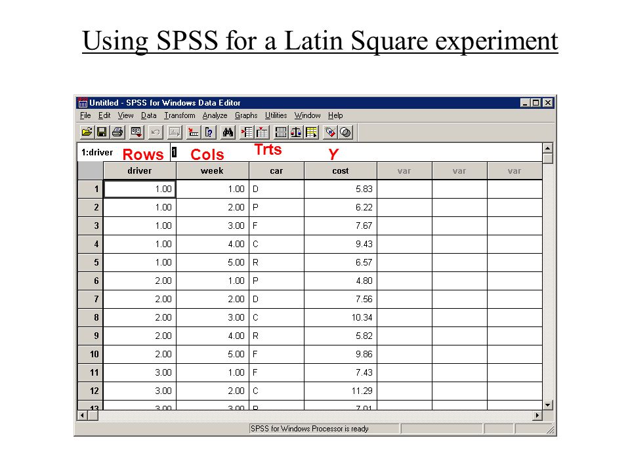Minimize the SPSS Data Editor window
Image resolution: width=630 pixels, height=472 pixels.
point(525,103)
